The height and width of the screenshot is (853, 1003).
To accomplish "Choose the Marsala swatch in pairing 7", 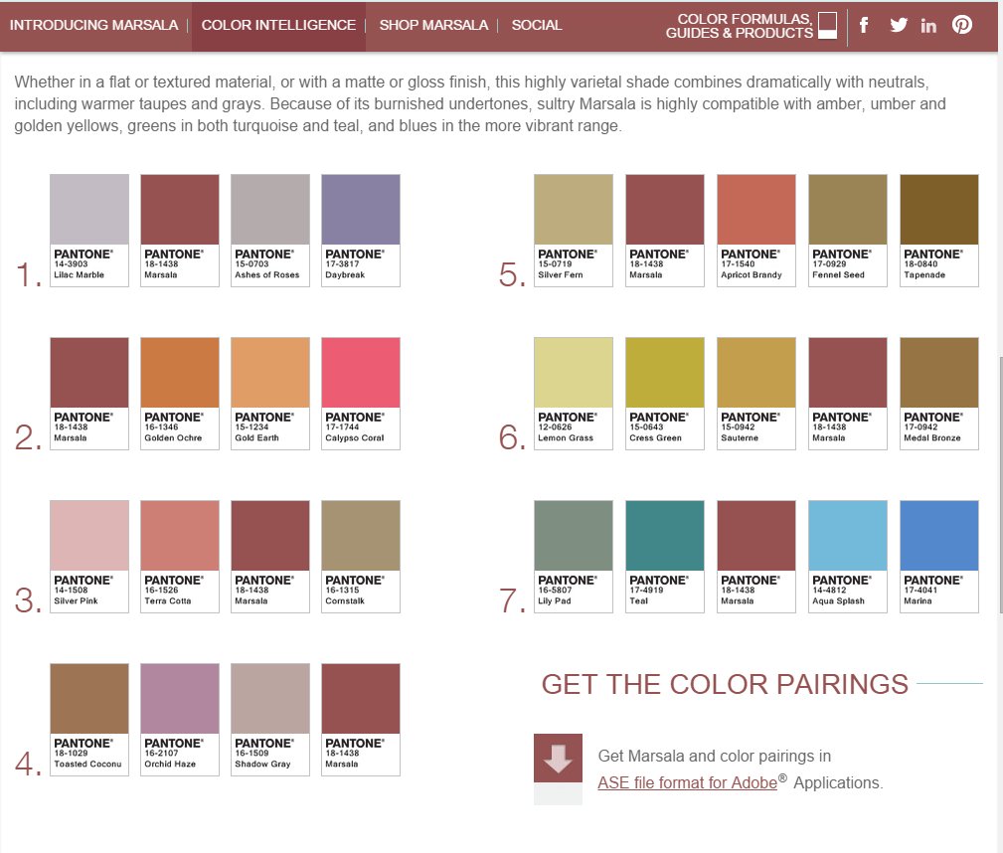I will coord(756,557).
